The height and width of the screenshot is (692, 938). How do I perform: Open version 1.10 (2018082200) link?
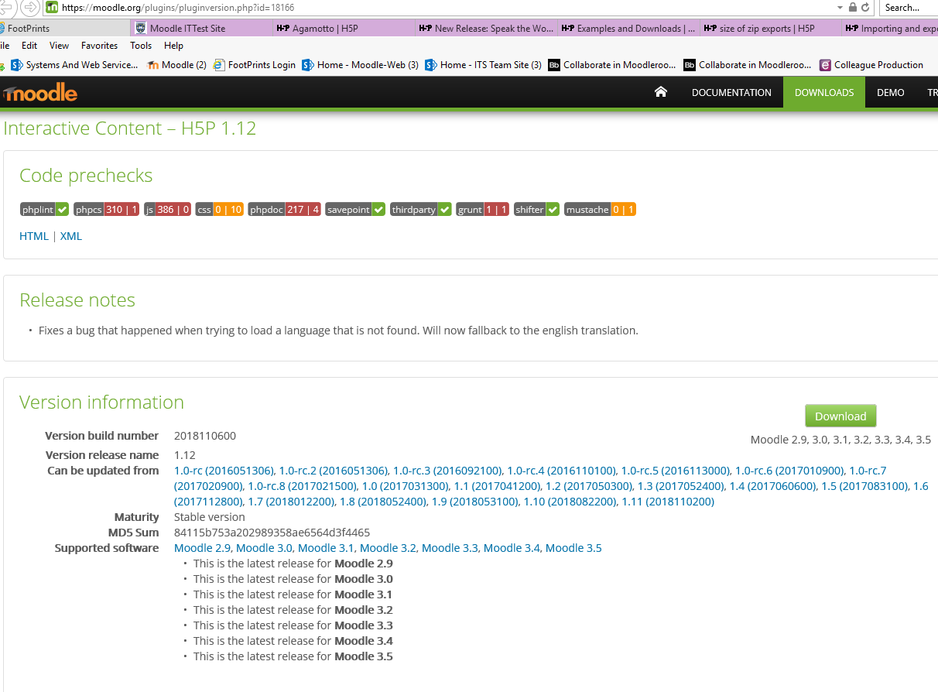(570, 502)
